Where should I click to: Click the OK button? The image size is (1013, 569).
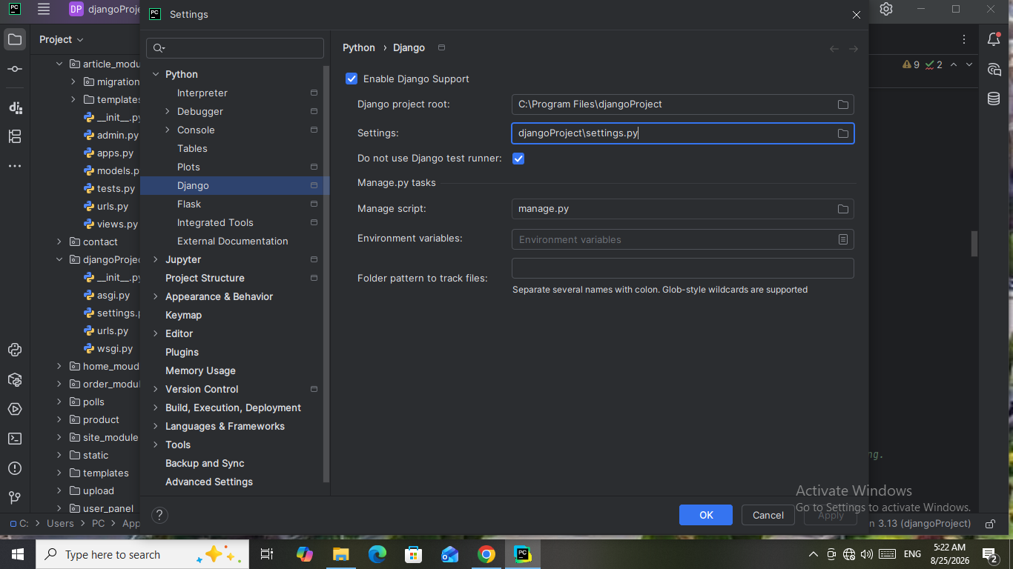(x=706, y=515)
